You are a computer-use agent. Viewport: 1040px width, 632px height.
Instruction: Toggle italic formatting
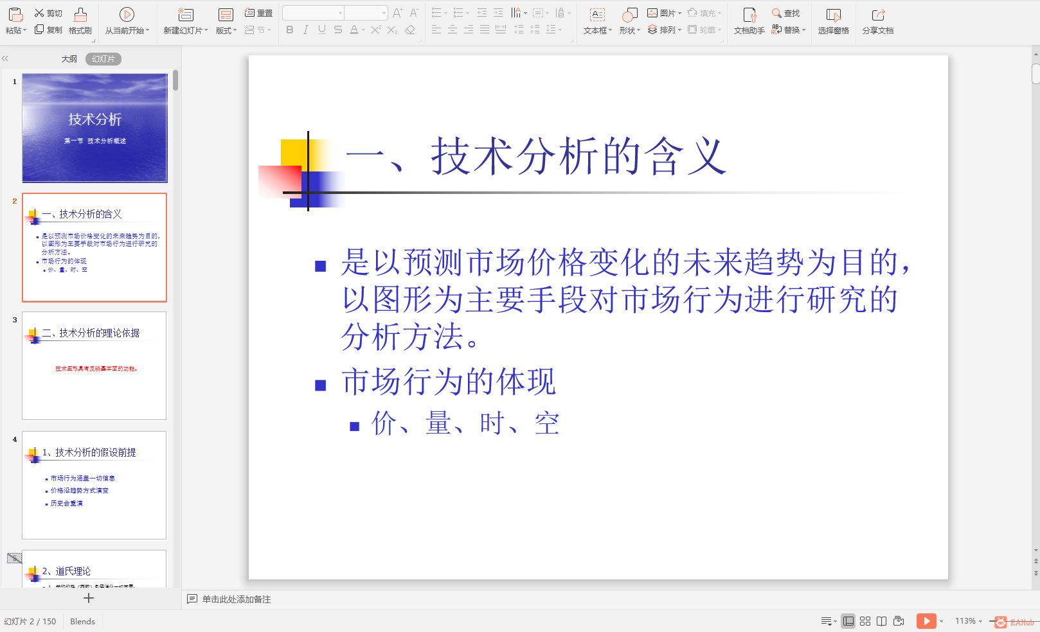(305, 30)
